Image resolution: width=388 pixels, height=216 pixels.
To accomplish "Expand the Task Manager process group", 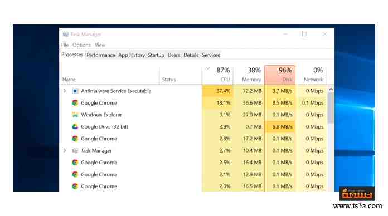I will pos(65,150).
